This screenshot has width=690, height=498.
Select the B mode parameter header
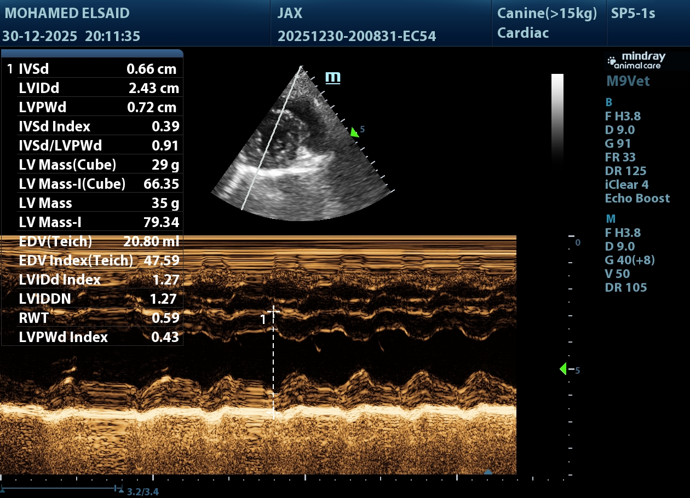point(609,102)
